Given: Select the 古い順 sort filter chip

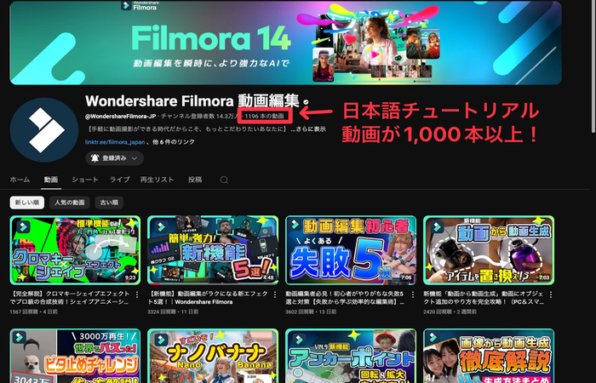Looking at the screenshot, I should pyautogui.click(x=109, y=203).
